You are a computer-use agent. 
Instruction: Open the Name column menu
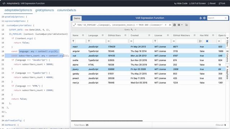(83, 35)
